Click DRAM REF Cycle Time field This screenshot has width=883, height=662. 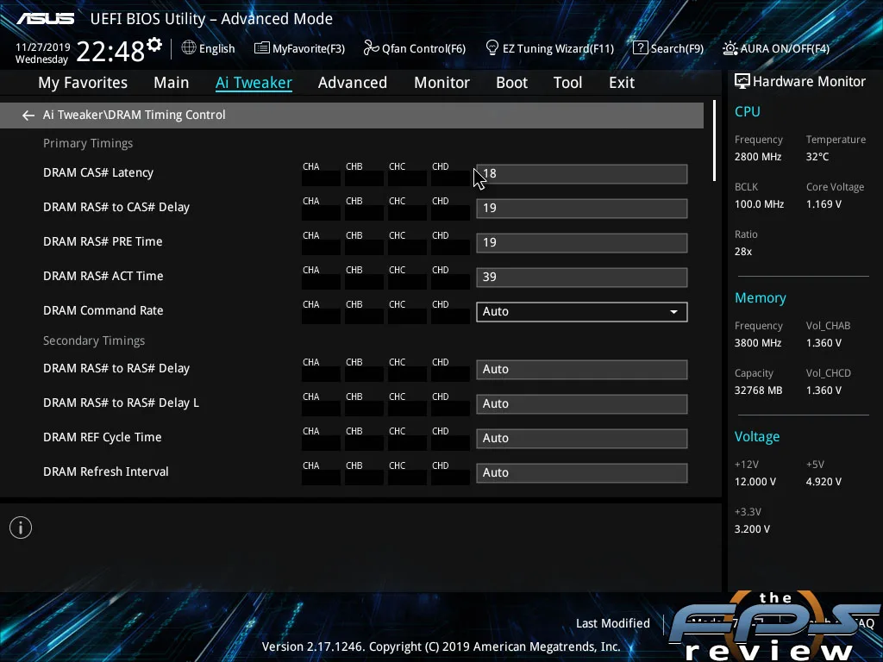[582, 438]
